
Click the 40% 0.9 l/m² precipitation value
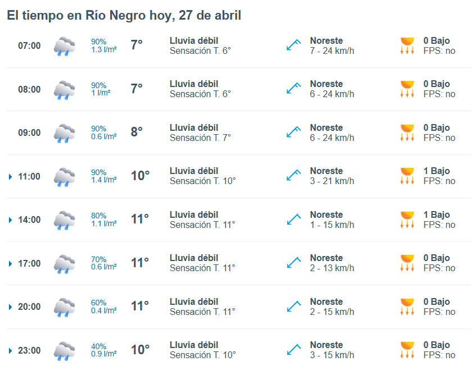(x=103, y=350)
